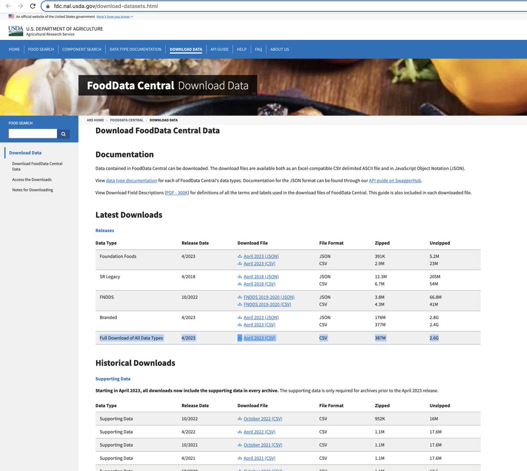Click the lock icon in the address bar
The width and height of the screenshot is (527, 471).
48,6
